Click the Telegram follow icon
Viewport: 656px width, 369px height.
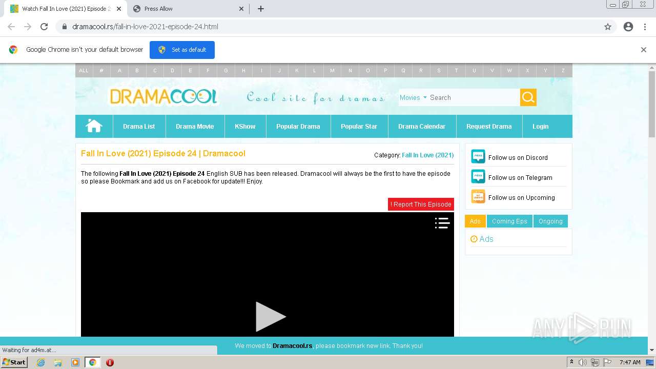[x=478, y=176]
